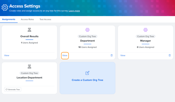
Task: Click the Overall Results org tree icon
Action: coord(29,30)
